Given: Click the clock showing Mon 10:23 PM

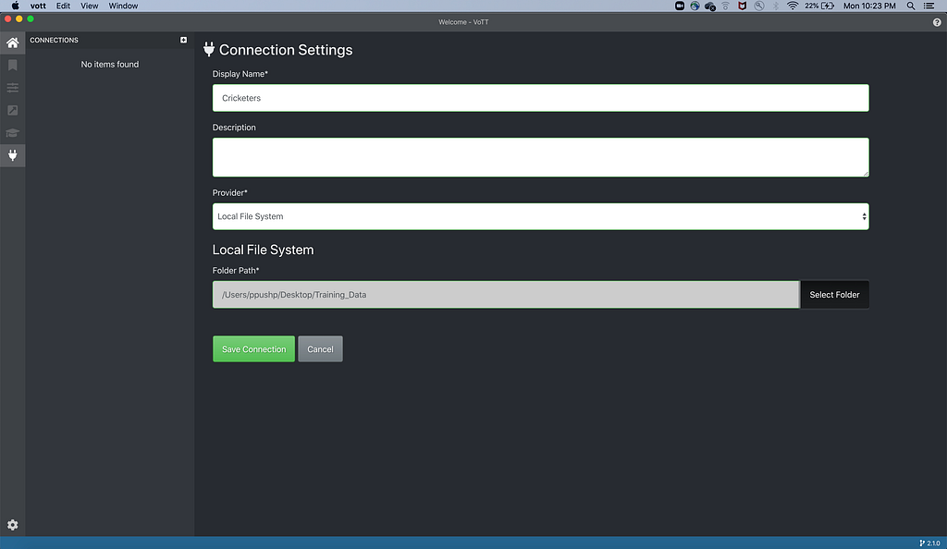Looking at the screenshot, I should click(869, 6).
